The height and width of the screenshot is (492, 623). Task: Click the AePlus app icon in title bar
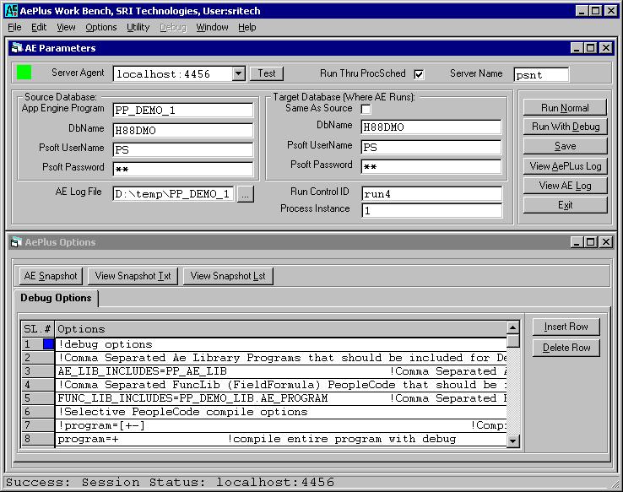(x=11, y=10)
